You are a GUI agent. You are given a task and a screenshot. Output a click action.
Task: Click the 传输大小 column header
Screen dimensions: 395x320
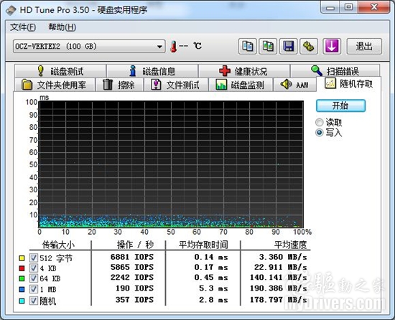(58, 245)
